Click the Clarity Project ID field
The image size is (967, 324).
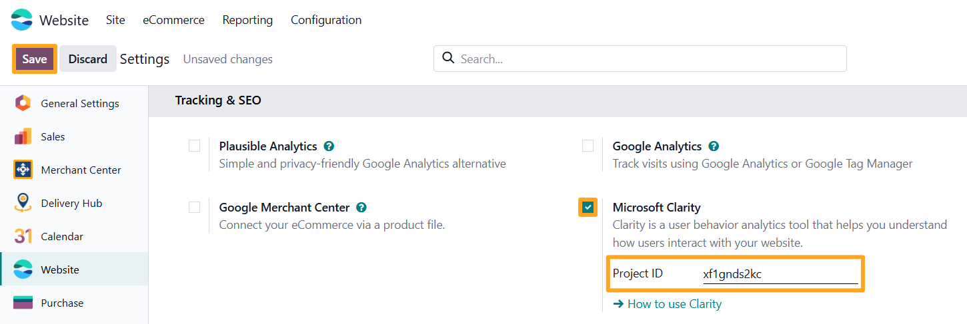point(780,273)
